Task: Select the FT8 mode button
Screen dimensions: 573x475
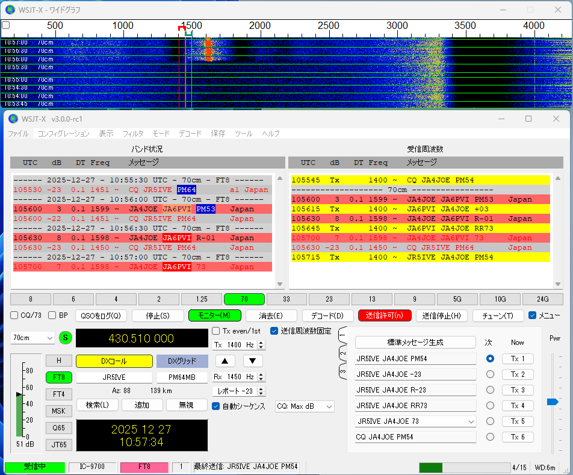Action: point(59,377)
